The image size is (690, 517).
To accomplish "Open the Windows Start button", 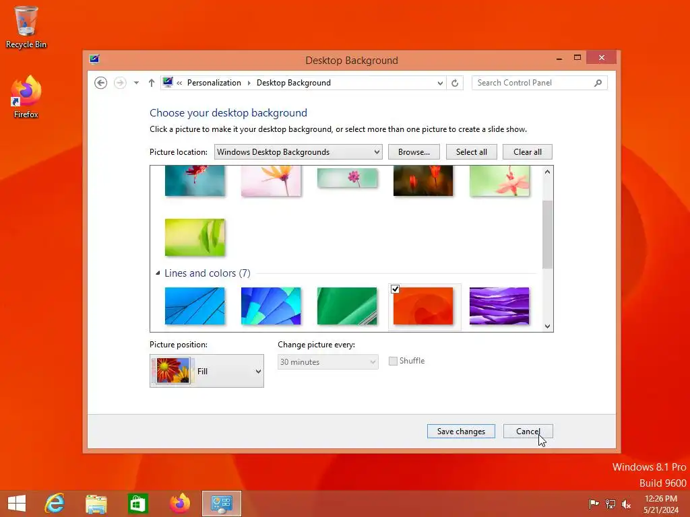I will pyautogui.click(x=17, y=504).
